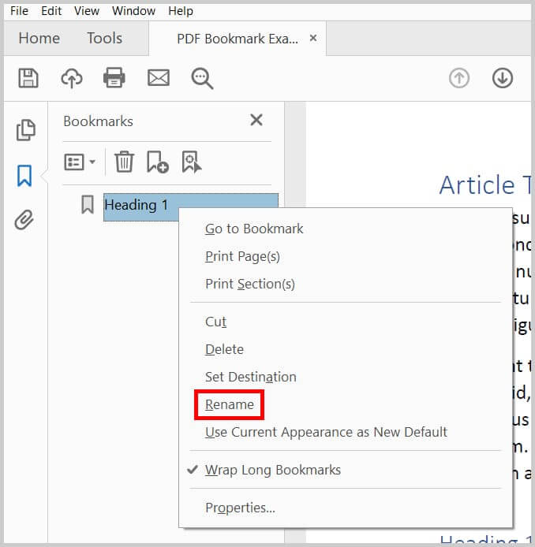The image size is (535, 547).
Task: Close the Bookmarks panel
Action: pyautogui.click(x=256, y=121)
